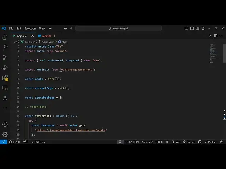Image resolution: width=226 pixels, height=169 pixels.
Task: Open the jsonplaceholder.typicode.com/posts link
Action: click(x=71, y=130)
